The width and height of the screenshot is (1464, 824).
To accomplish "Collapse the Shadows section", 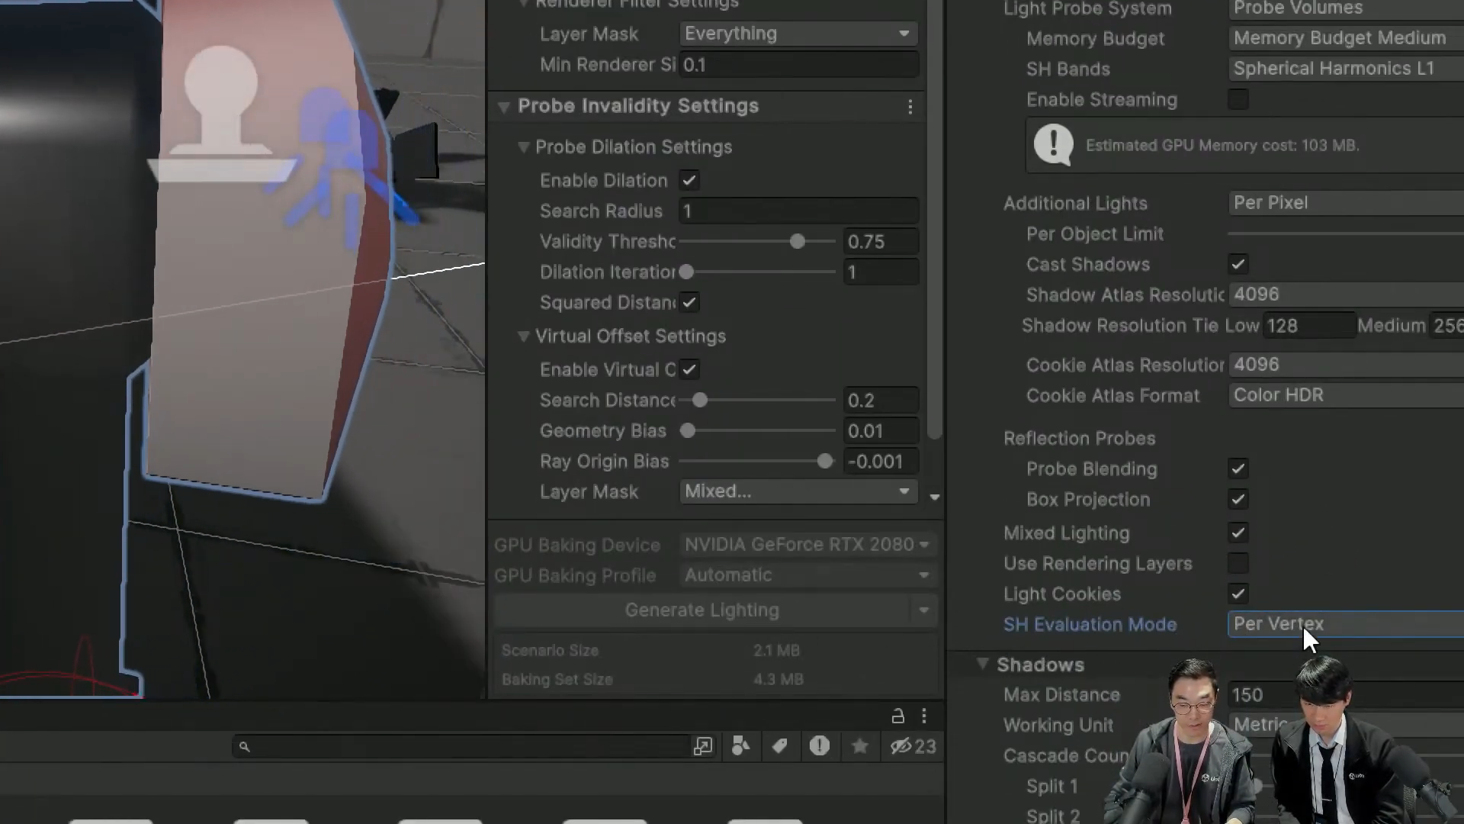I will [x=983, y=665].
